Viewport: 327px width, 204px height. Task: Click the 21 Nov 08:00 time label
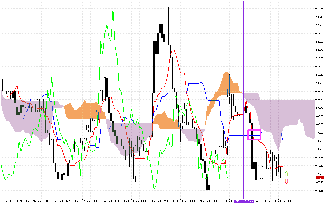coord(286,201)
